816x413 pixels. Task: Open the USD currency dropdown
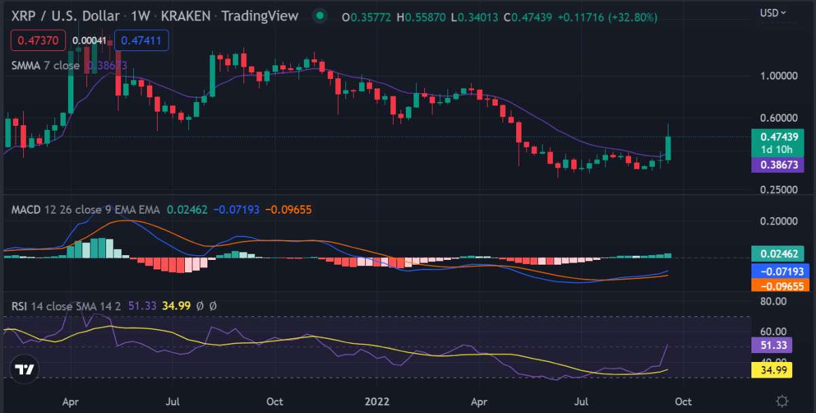pos(773,13)
